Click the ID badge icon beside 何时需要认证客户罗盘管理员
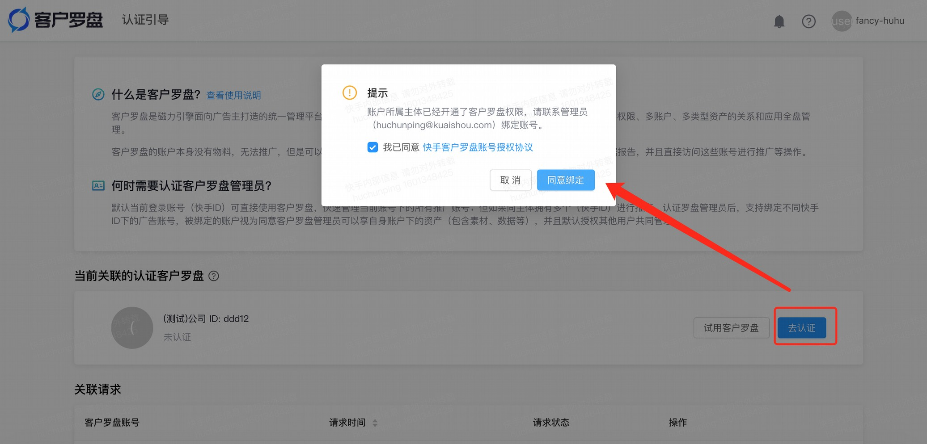Image resolution: width=927 pixels, height=444 pixels. pos(99,185)
